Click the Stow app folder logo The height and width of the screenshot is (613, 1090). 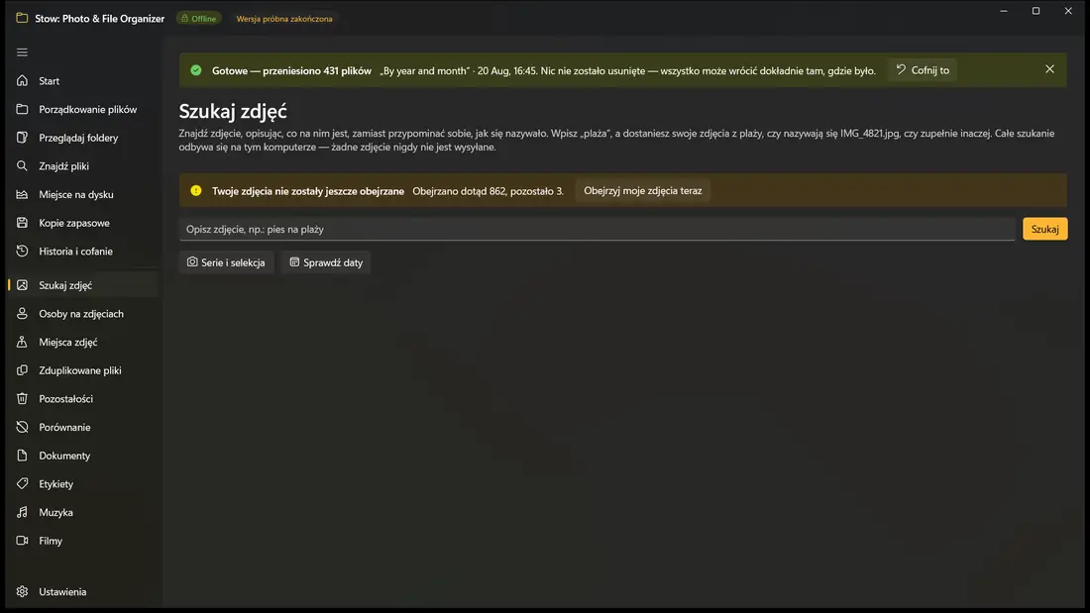coord(22,18)
